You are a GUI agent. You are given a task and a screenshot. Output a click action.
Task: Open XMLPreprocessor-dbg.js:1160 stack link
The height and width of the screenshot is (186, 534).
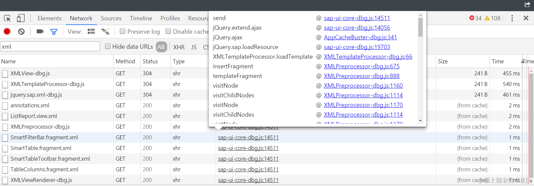click(x=363, y=86)
